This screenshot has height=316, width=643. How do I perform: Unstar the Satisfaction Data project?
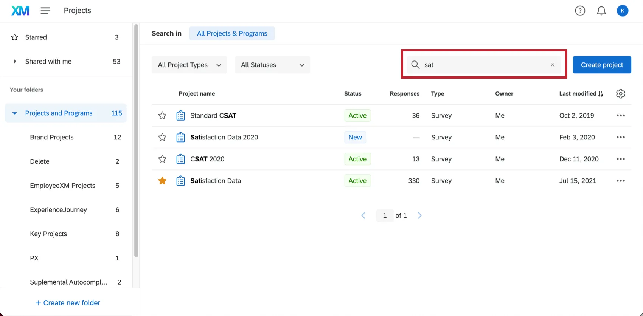tap(162, 181)
